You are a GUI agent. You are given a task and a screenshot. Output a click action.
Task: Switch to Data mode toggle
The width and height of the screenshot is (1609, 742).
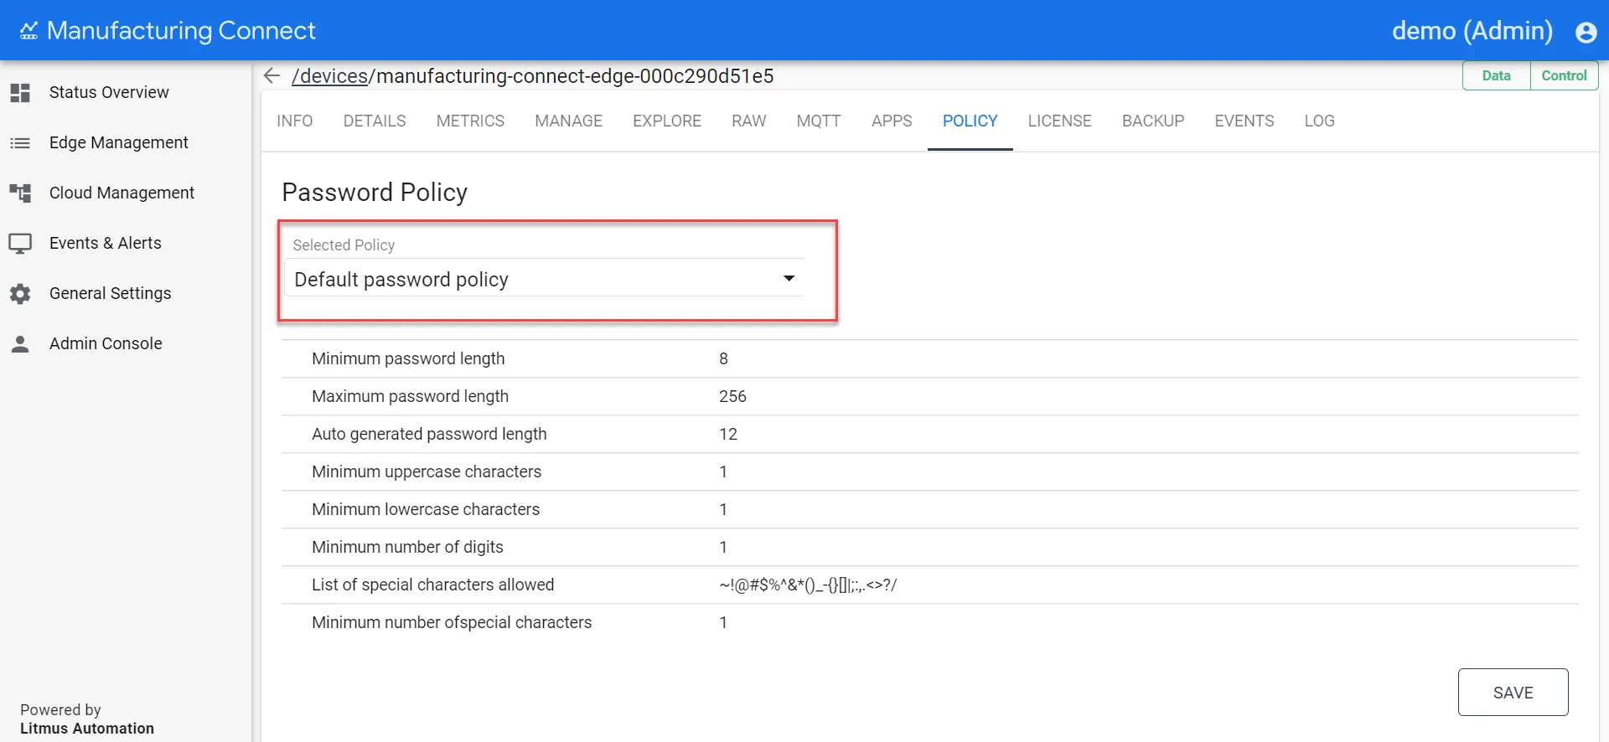[1496, 75]
